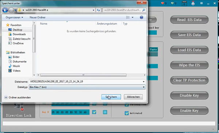Click the navigation pane scroll up arrow

tap(34, 23)
